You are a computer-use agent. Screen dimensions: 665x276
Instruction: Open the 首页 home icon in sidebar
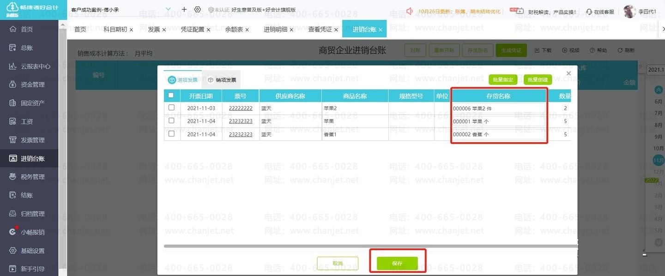click(12, 29)
